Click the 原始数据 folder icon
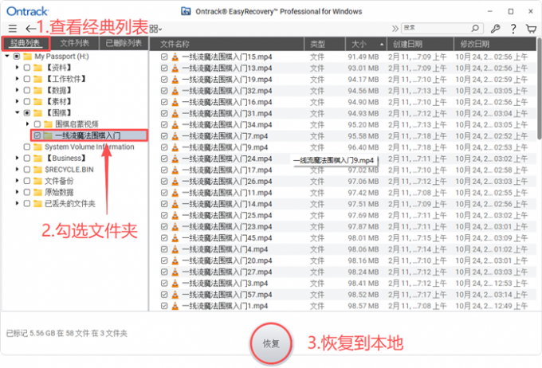 click(37, 192)
